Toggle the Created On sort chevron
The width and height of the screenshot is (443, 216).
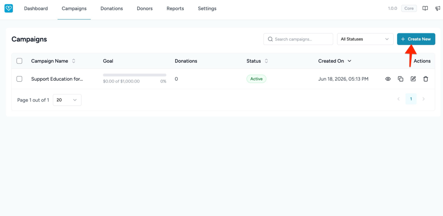tap(350, 61)
